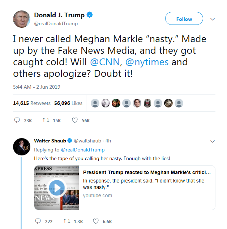Open the chevron menu on Shaub's reply
227x229 pixels.
point(213,141)
